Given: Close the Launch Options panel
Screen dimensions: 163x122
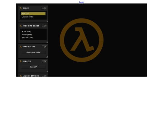Looking at the screenshot, I should 46,76.
